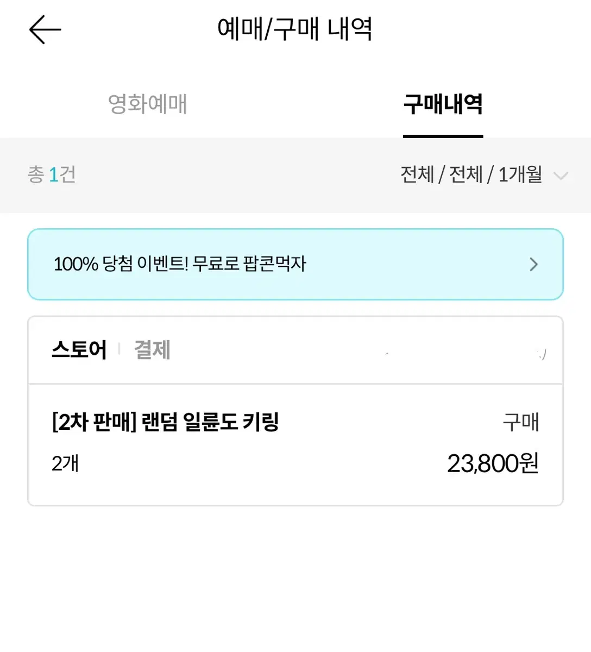Click the divider between 스토어 and 결제
Viewport: 591px width, 652px height.
[x=119, y=349]
